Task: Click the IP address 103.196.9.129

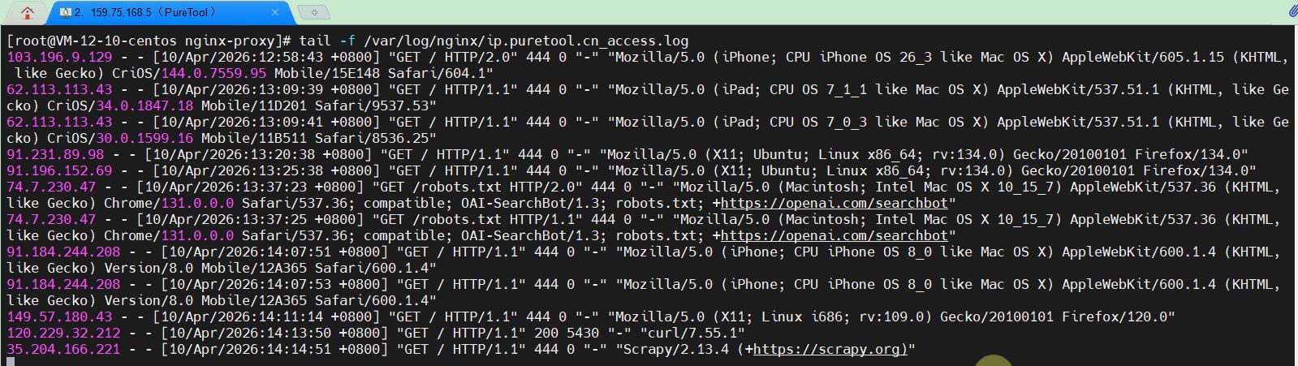Action: (59, 57)
